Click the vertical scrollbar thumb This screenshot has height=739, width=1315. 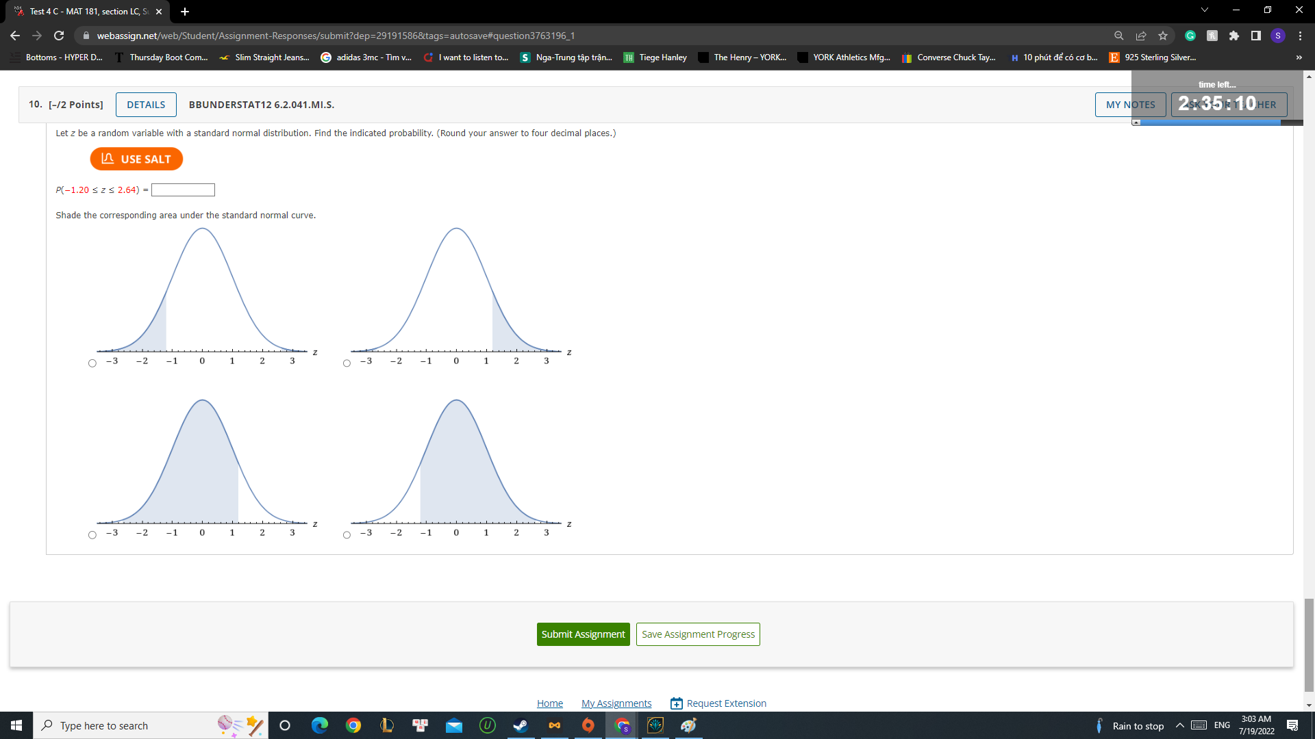(1307, 643)
